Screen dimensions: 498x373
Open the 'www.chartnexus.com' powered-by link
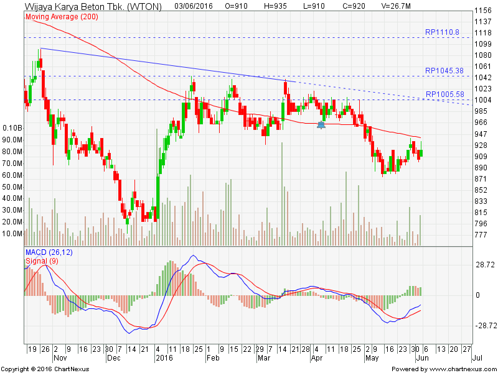(463, 369)
